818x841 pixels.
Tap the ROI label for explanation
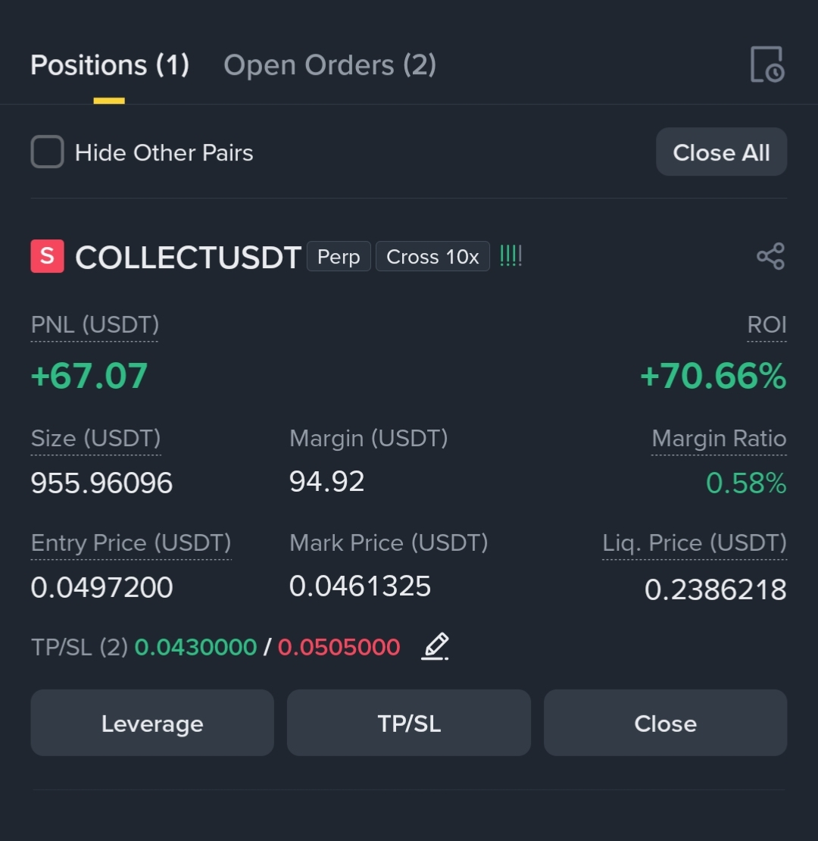click(x=767, y=325)
